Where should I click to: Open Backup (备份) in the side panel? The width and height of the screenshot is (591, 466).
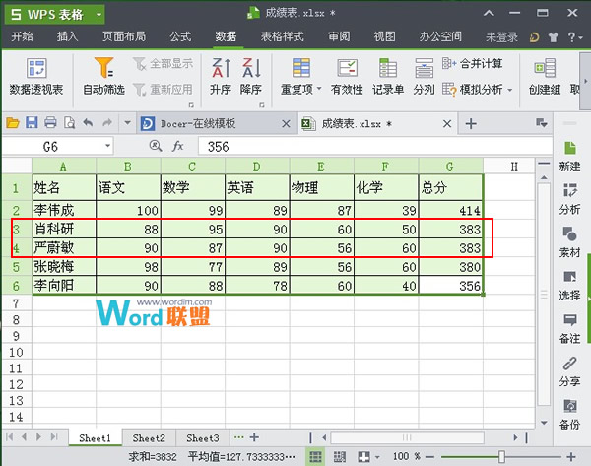coord(569,415)
